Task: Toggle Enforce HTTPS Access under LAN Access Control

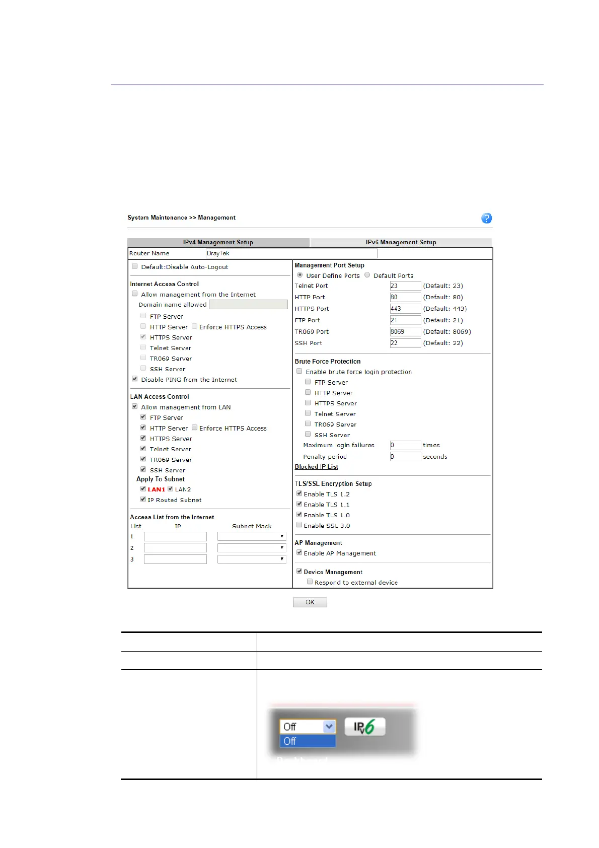Action: pyautogui.click(x=194, y=428)
